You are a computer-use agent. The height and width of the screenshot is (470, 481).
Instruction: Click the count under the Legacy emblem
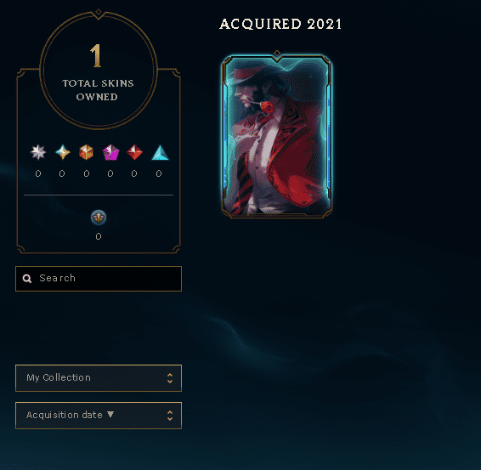click(x=99, y=236)
